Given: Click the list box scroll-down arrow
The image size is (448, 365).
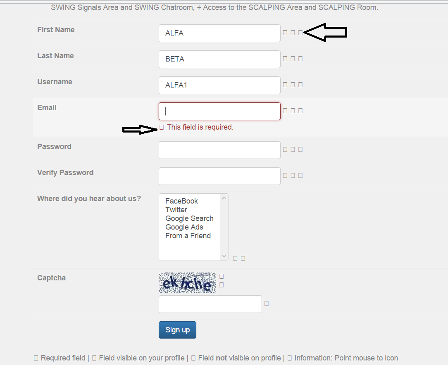Looking at the screenshot, I should pos(224,256).
